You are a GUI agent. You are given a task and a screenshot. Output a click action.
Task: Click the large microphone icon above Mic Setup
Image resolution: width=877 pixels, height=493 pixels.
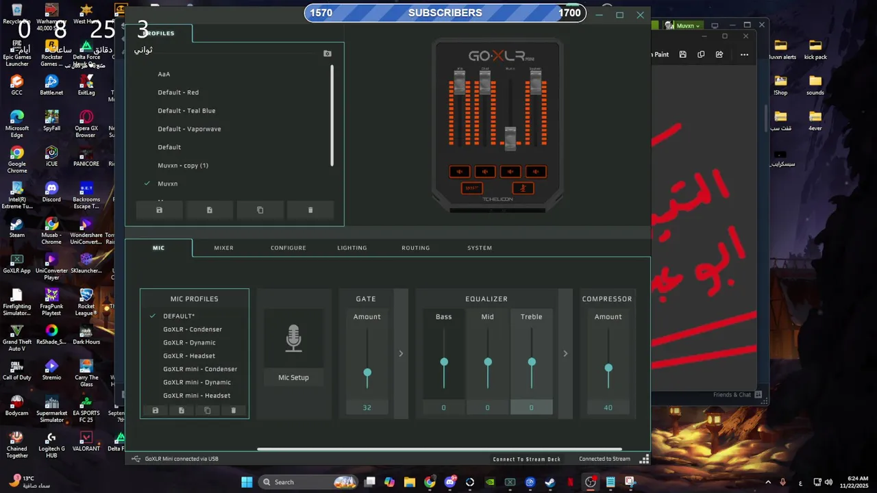pos(293,338)
